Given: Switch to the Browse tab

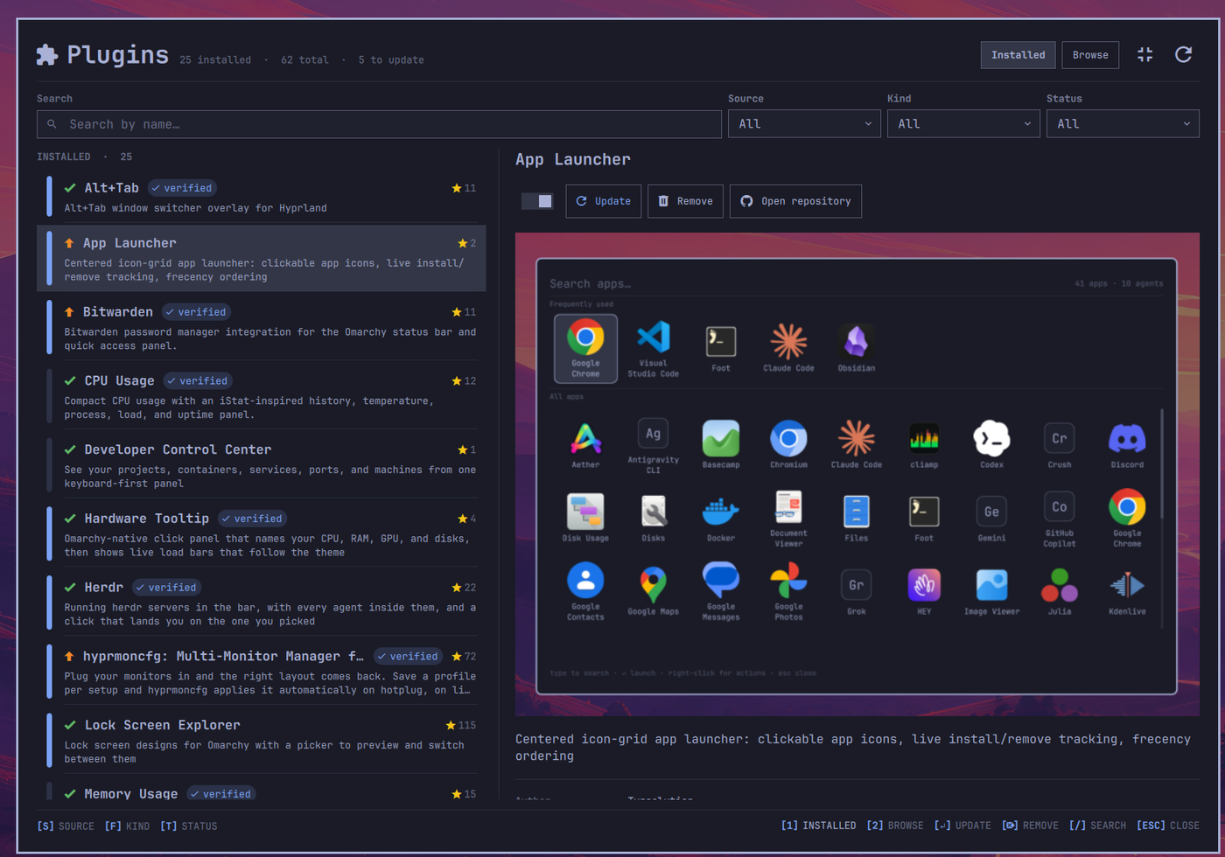Looking at the screenshot, I should tap(1090, 55).
